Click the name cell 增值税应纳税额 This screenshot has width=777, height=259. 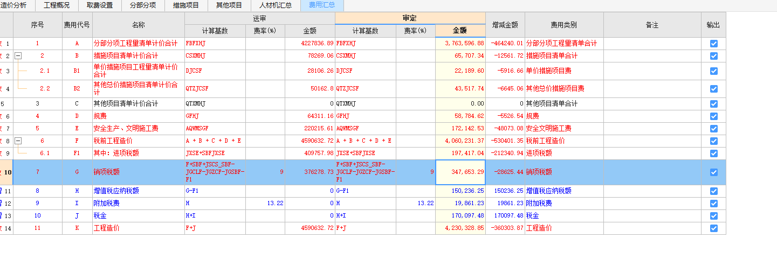click(x=139, y=191)
